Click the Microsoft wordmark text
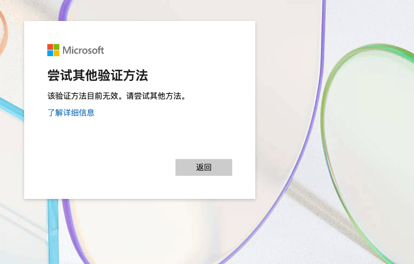Image resolution: width=414 pixels, height=264 pixels. [x=83, y=50]
